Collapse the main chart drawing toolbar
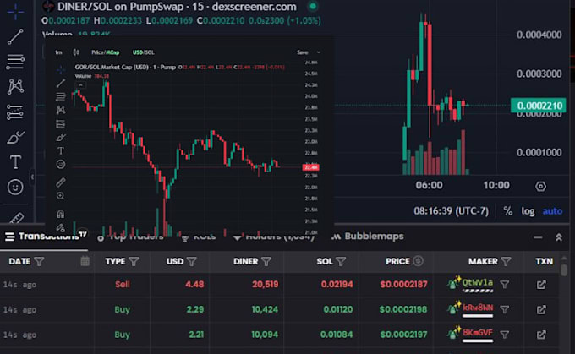Viewport: 575px width, 354px height. (x=32, y=177)
